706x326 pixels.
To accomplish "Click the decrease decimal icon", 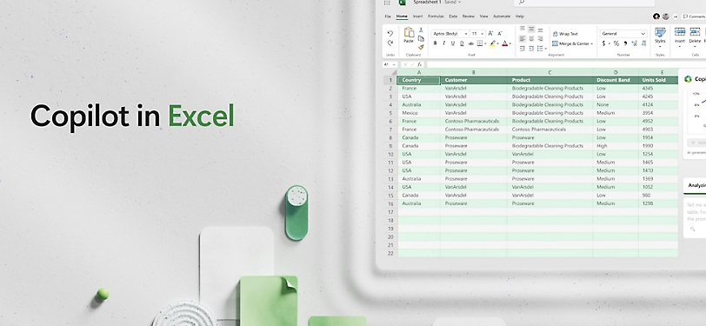I will [644, 43].
